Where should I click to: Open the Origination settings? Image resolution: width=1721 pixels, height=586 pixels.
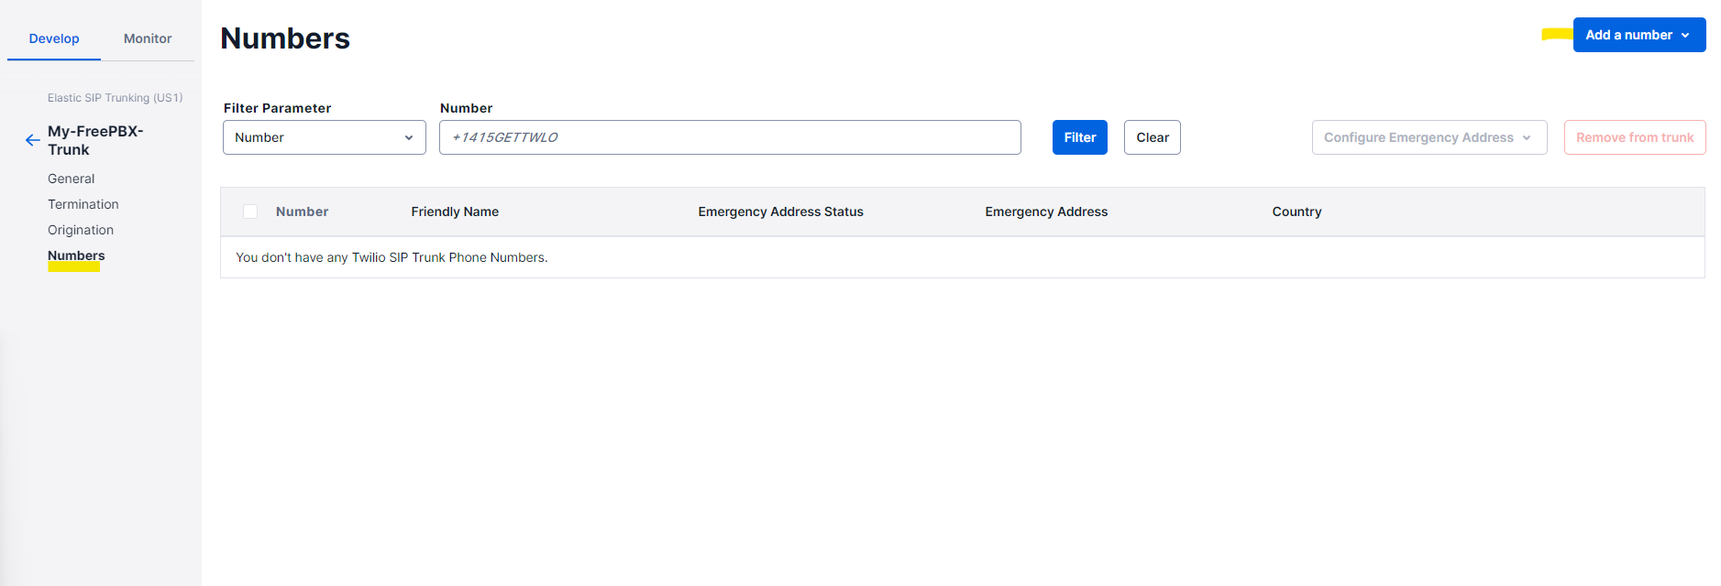point(81,229)
